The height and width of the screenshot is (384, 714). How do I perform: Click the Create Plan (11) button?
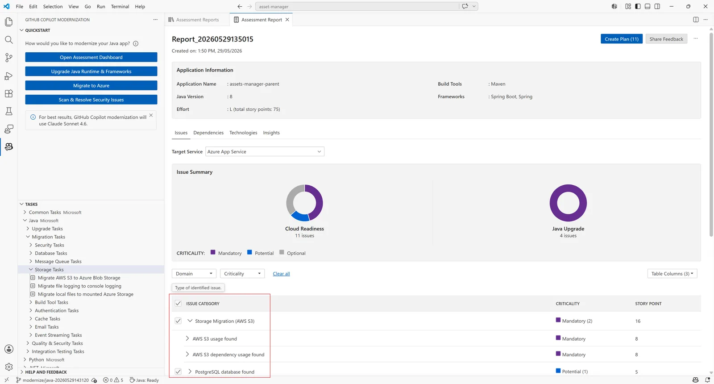tap(622, 39)
